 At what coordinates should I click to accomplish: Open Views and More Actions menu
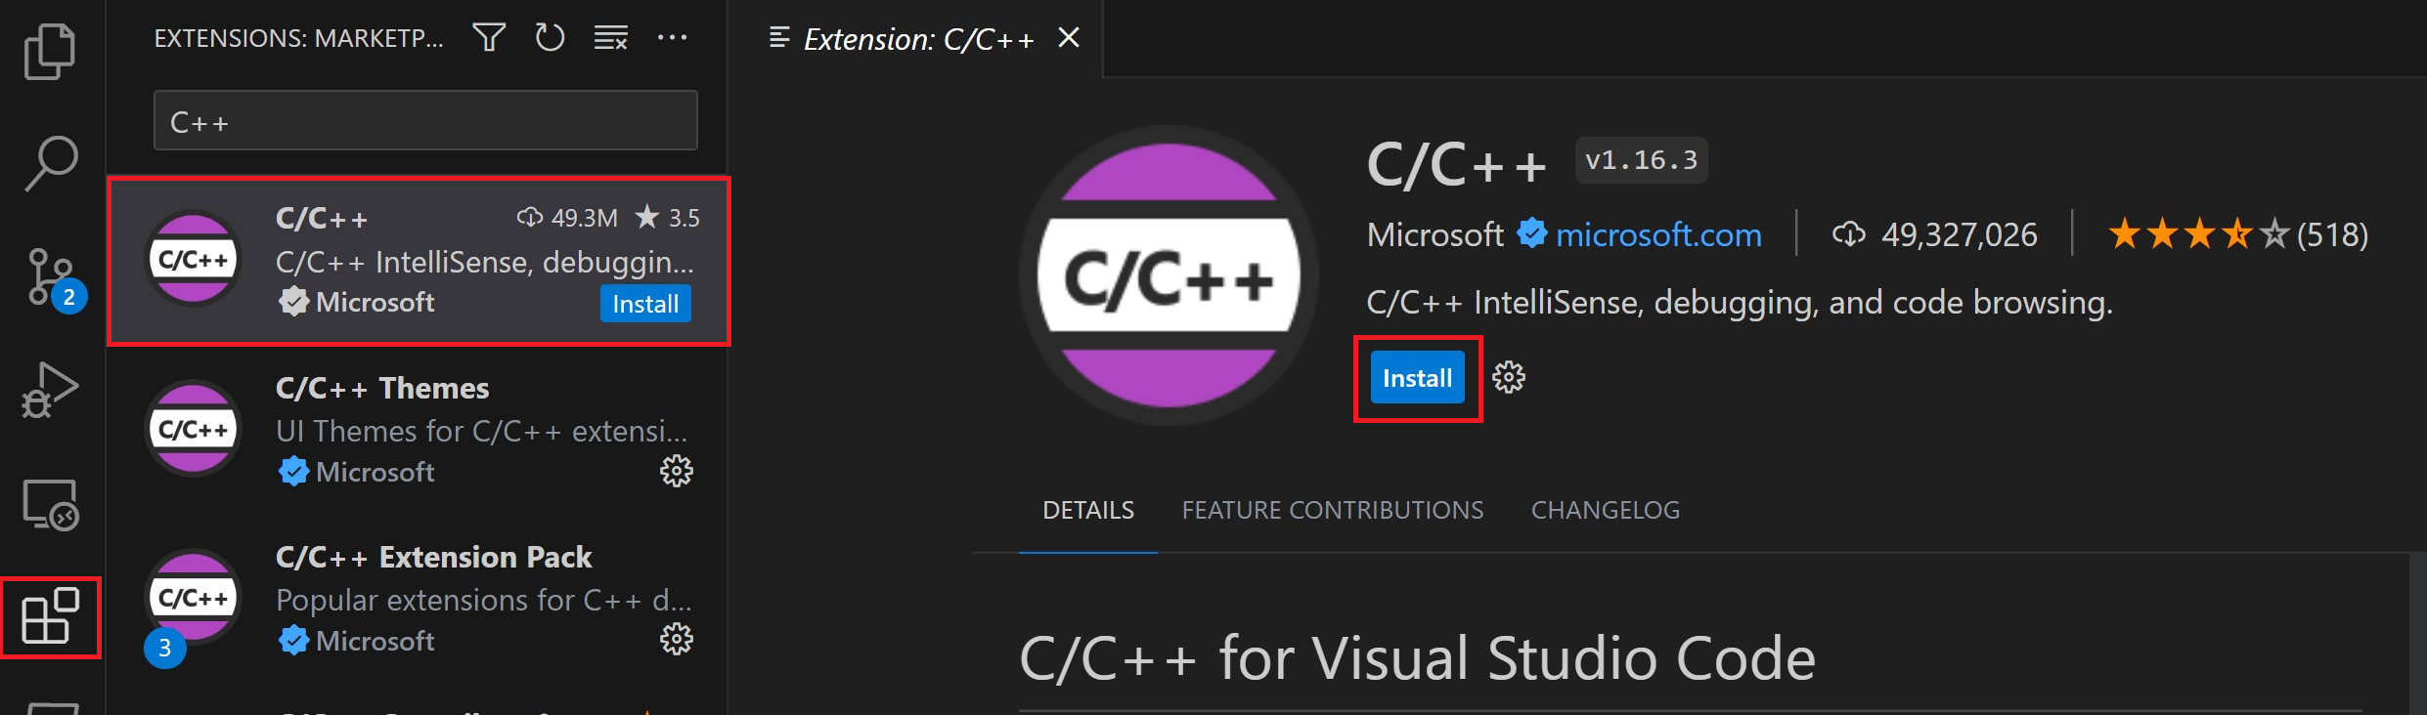point(672,37)
